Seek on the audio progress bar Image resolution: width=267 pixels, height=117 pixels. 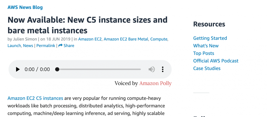pos(98,69)
